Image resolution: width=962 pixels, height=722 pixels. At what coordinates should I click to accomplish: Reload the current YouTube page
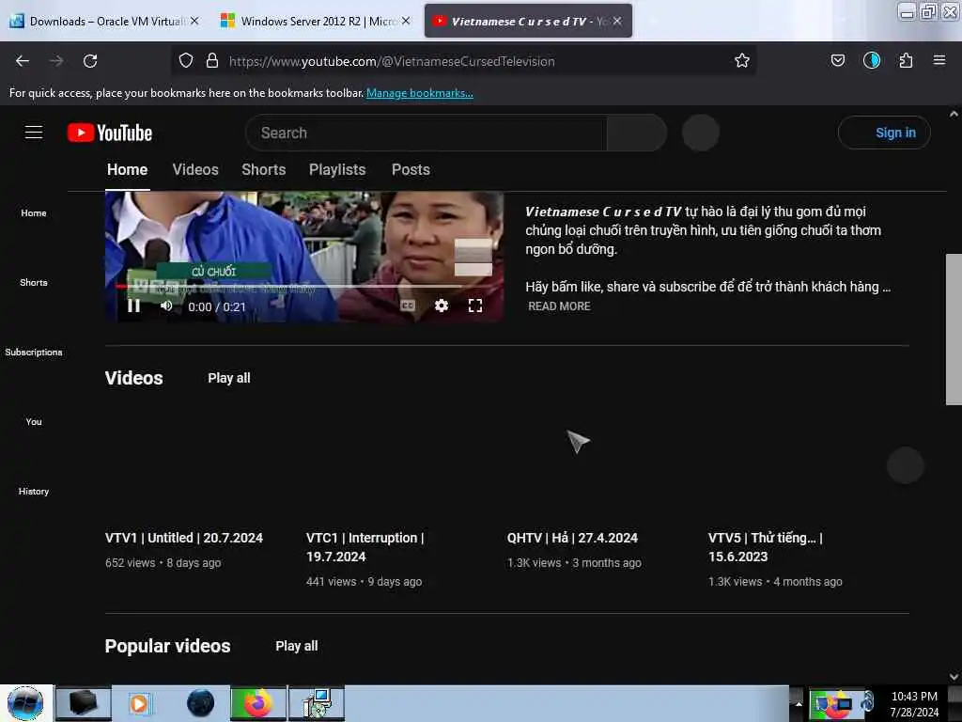[90, 61]
